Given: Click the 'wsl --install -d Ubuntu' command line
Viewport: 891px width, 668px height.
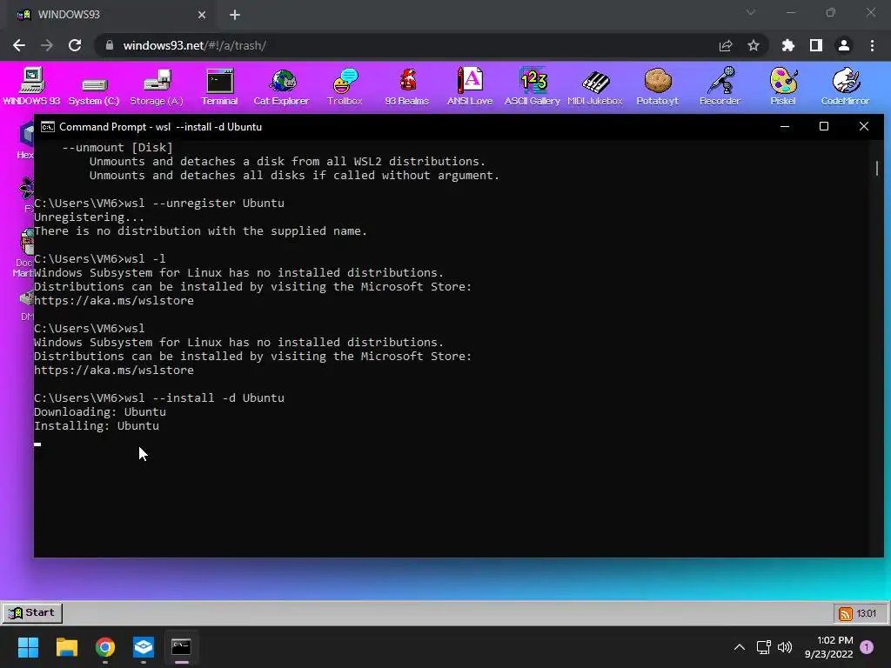Looking at the screenshot, I should tap(159, 397).
